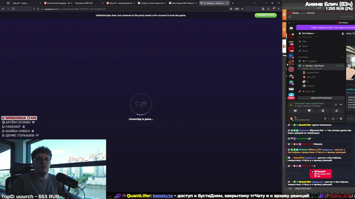The image size is (355, 199).
Task: Jump to new unread messages banner
Action: (321, 98)
